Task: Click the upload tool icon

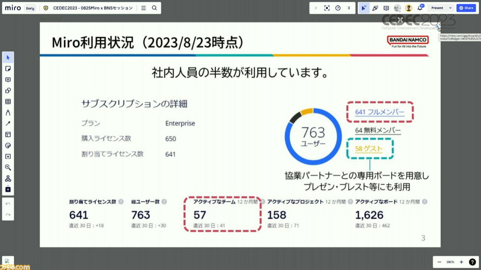Action: coord(8,156)
